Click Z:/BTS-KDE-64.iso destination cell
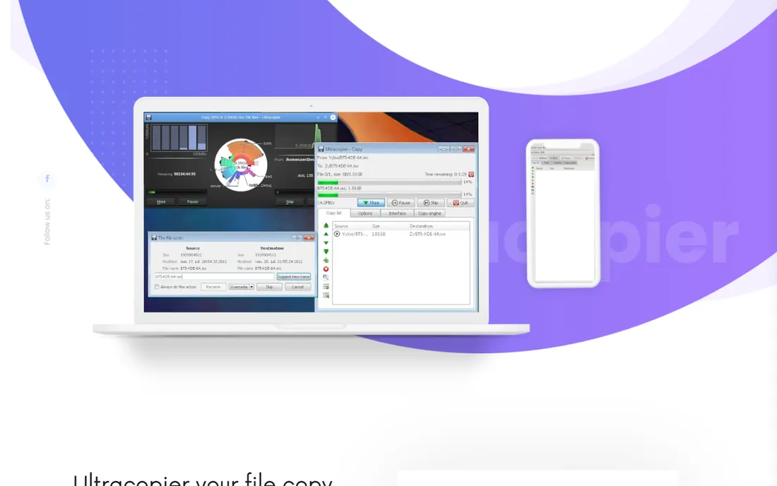777x486 pixels. click(427, 234)
